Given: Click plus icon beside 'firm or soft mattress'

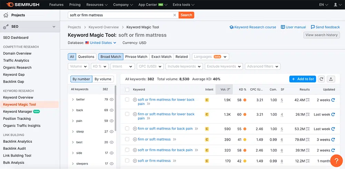Looking at the screenshot, I should 135,139.
